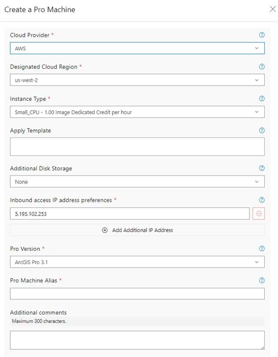Screen dimensions: 278x357
Task: Click help icon next to Additional Disk Storage
Action: [262, 168]
